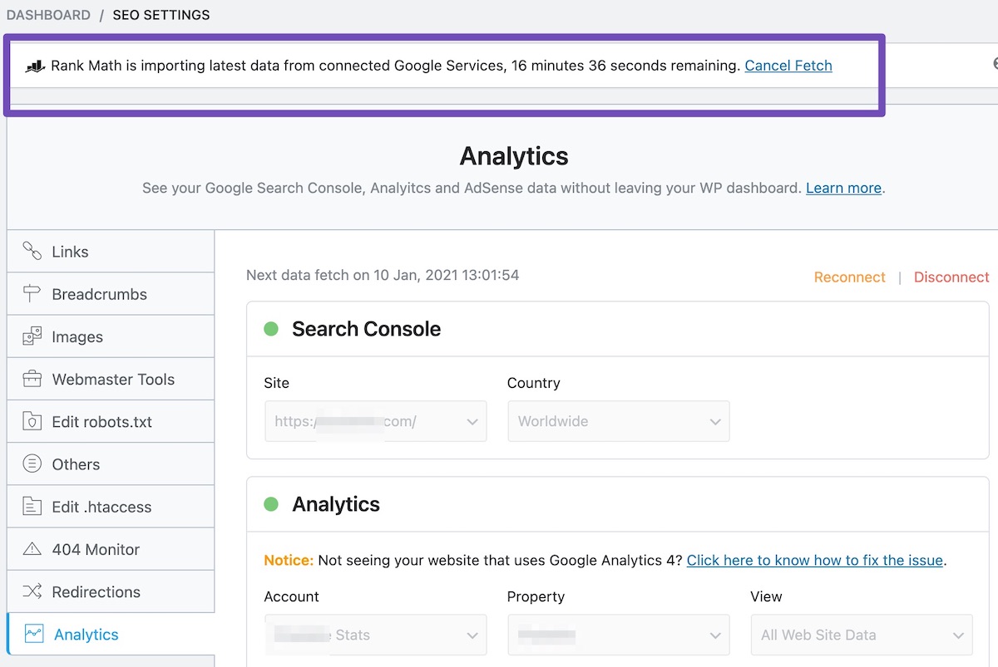Click the Webmaster Tools toolbox icon
Image resolution: width=998 pixels, height=667 pixels.
(x=32, y=379)
